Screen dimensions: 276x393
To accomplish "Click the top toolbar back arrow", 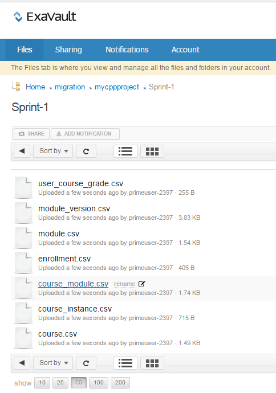I will coord(22,151).
